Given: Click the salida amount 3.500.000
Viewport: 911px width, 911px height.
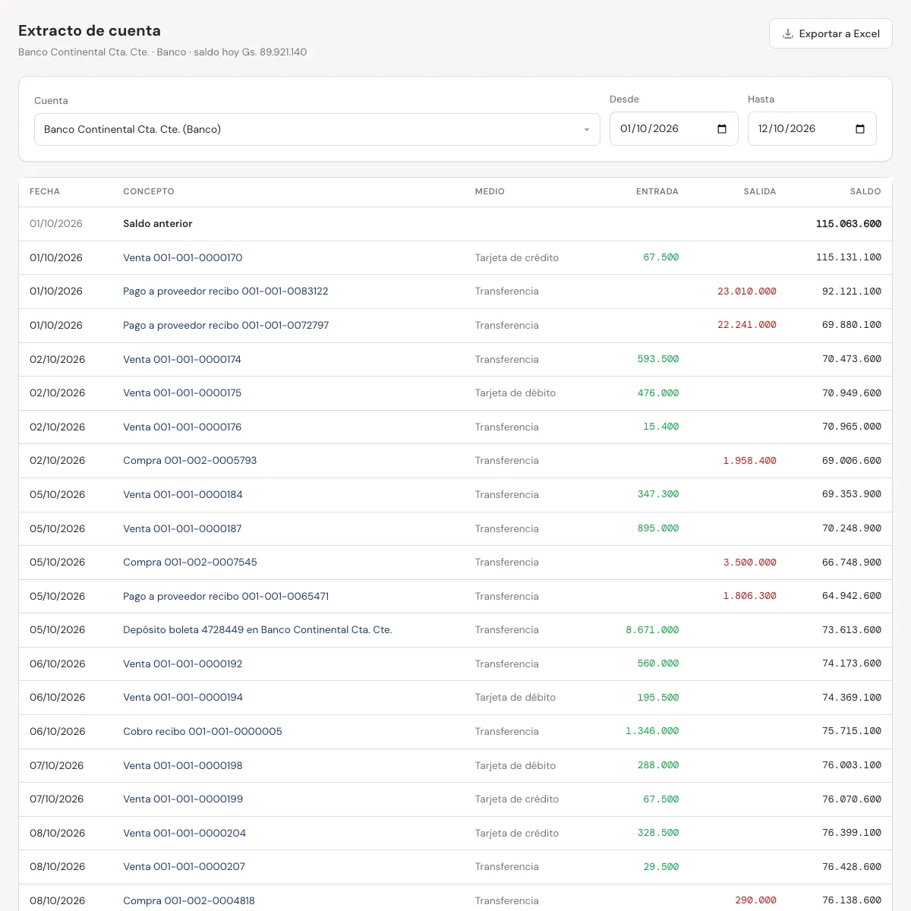Looking at the screenshot, I should [750, 563].
